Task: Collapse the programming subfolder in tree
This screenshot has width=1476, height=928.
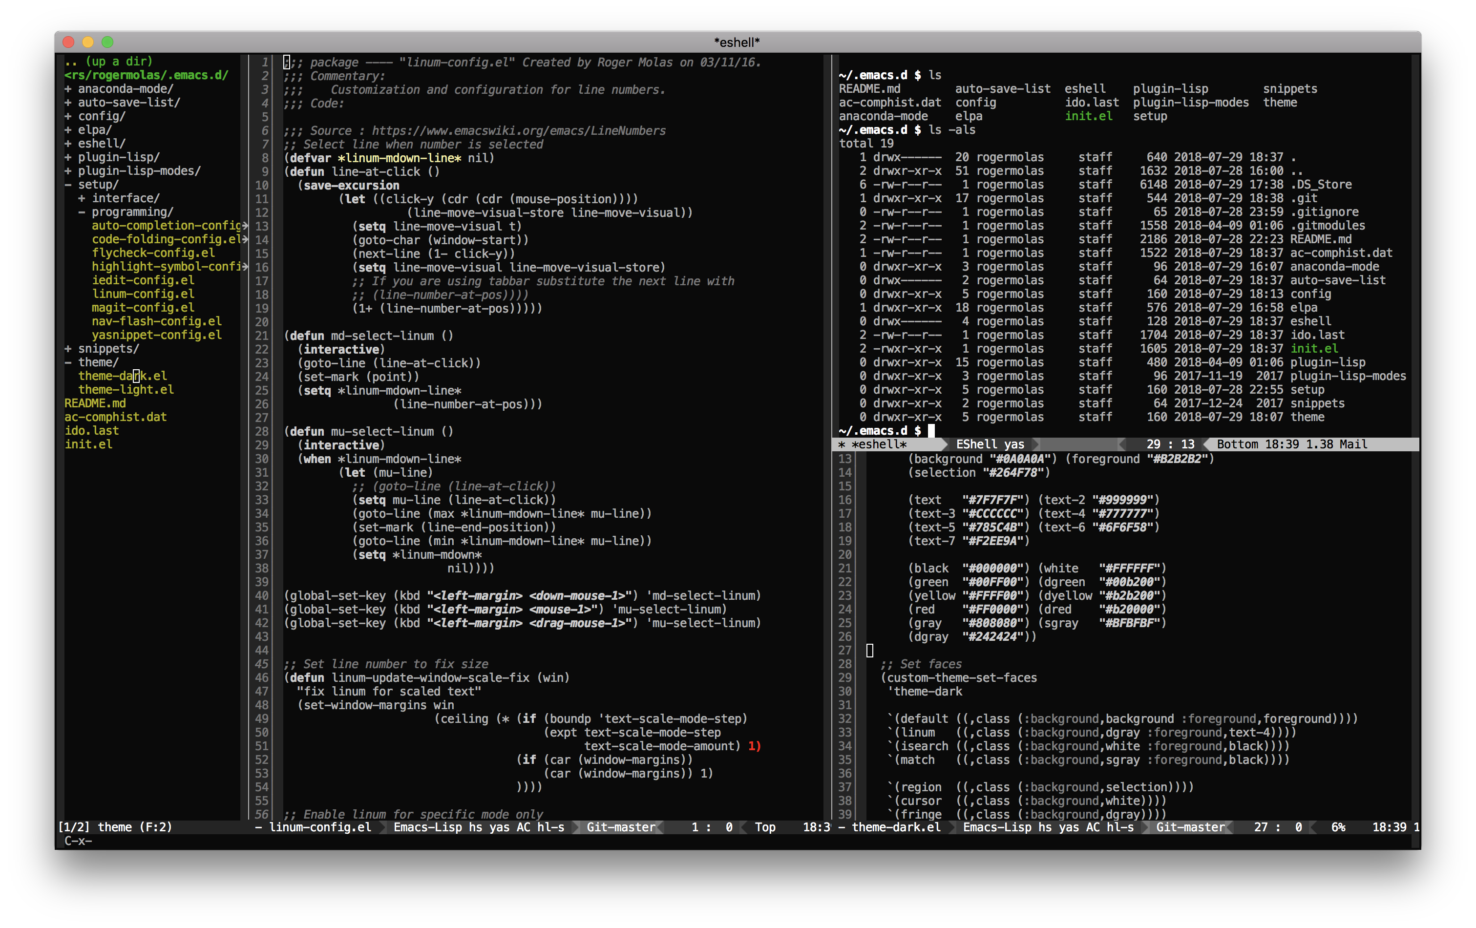Action: (82, 212)
